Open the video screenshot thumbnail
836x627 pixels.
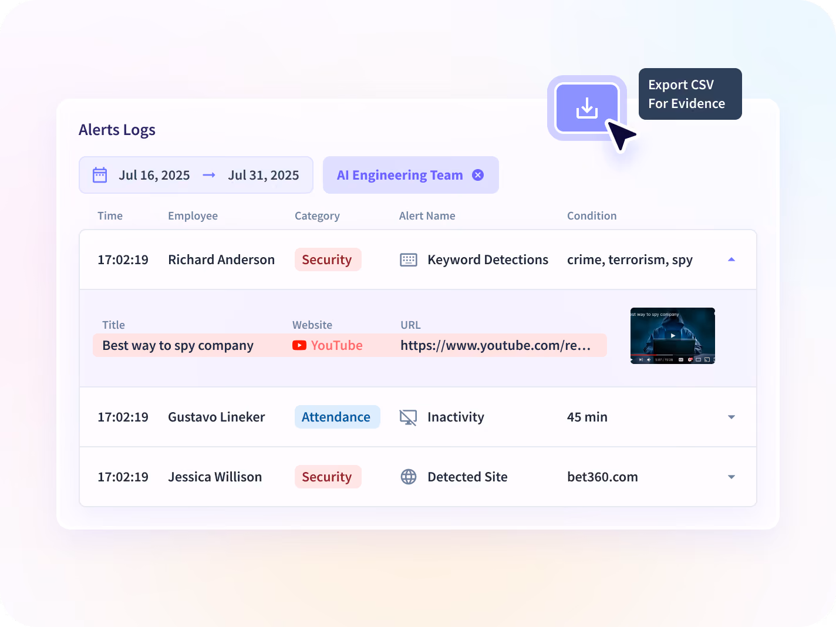click(x=673, y=336)
